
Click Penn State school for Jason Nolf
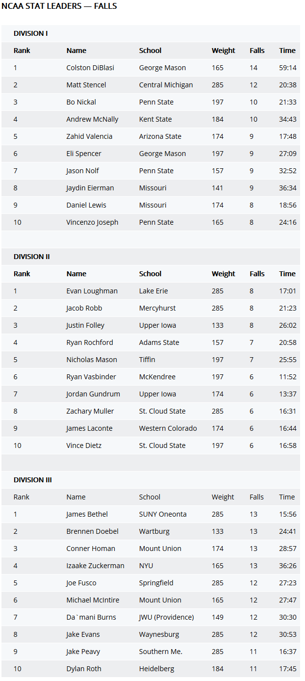[x=156, y=171]
